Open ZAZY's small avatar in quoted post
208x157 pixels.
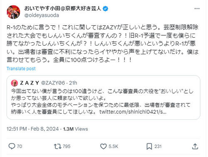tap(15, 83)
